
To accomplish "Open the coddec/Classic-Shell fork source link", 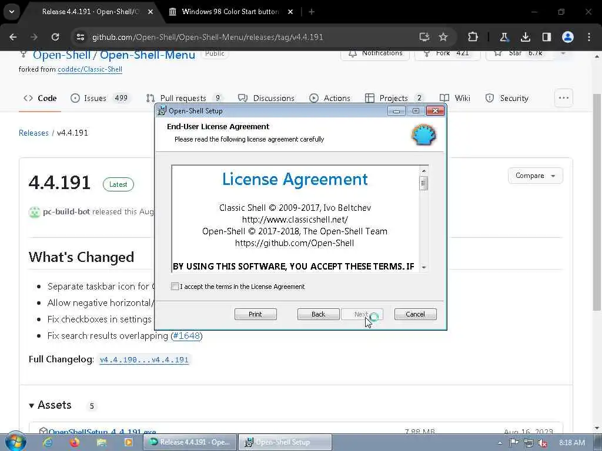I will point(90,69).
